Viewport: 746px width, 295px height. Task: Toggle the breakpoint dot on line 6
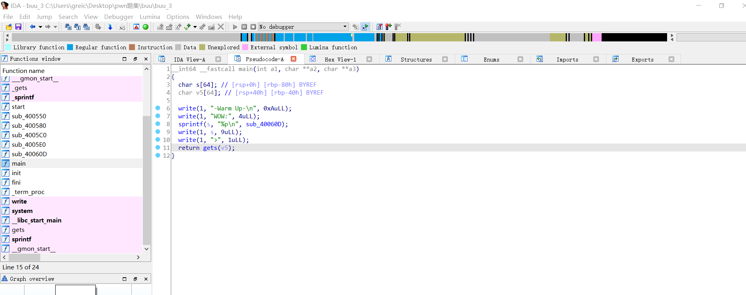pos(158,108)
